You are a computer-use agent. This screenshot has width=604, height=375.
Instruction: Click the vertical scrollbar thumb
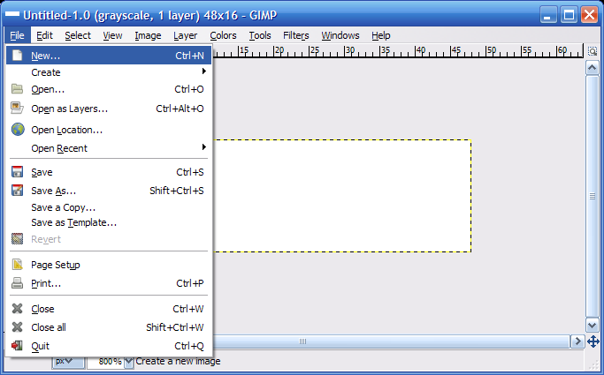click(592, 197)
